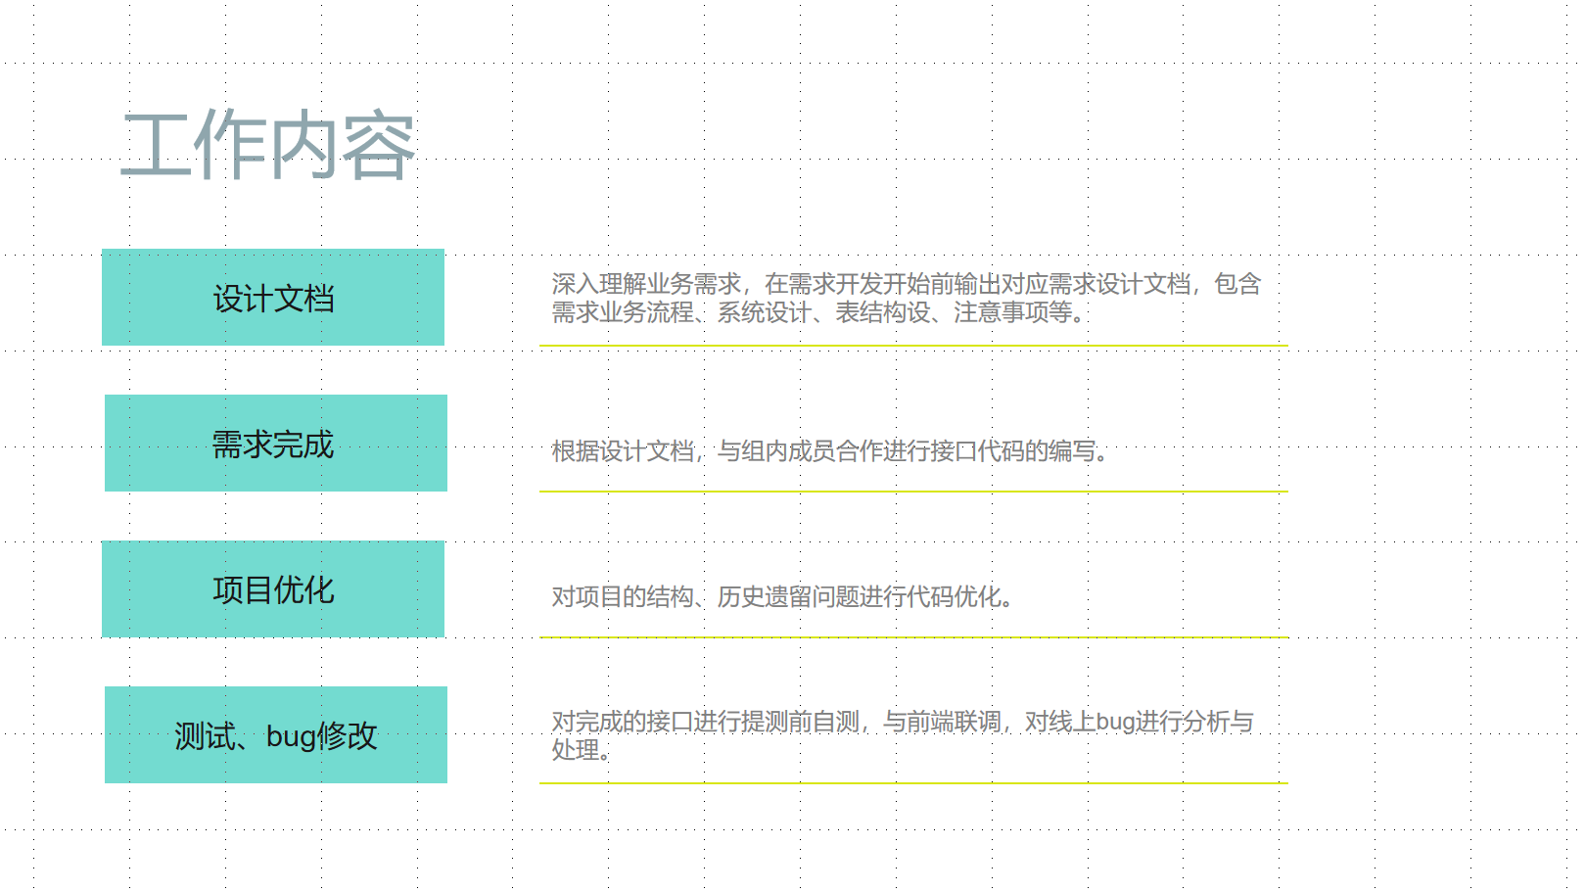Click the 设计文档 teal box

pyautogui.click(x=273, y=298)
